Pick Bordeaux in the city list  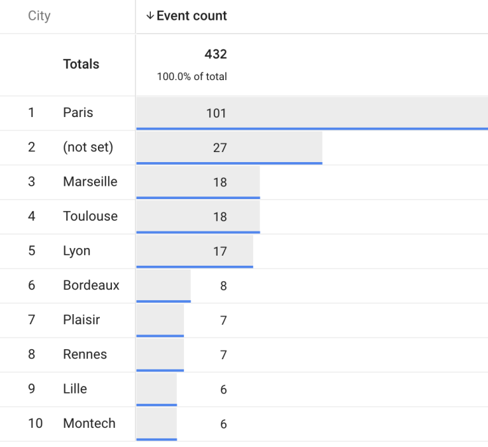[91, 285]
